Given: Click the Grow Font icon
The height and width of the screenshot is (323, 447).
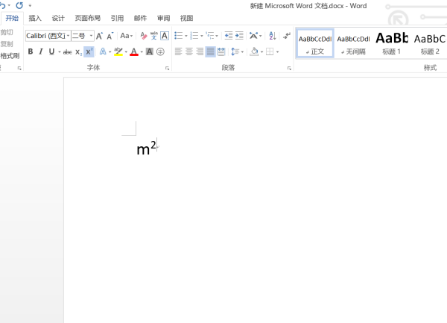Looking at the screenshot, I should (99, 36).
